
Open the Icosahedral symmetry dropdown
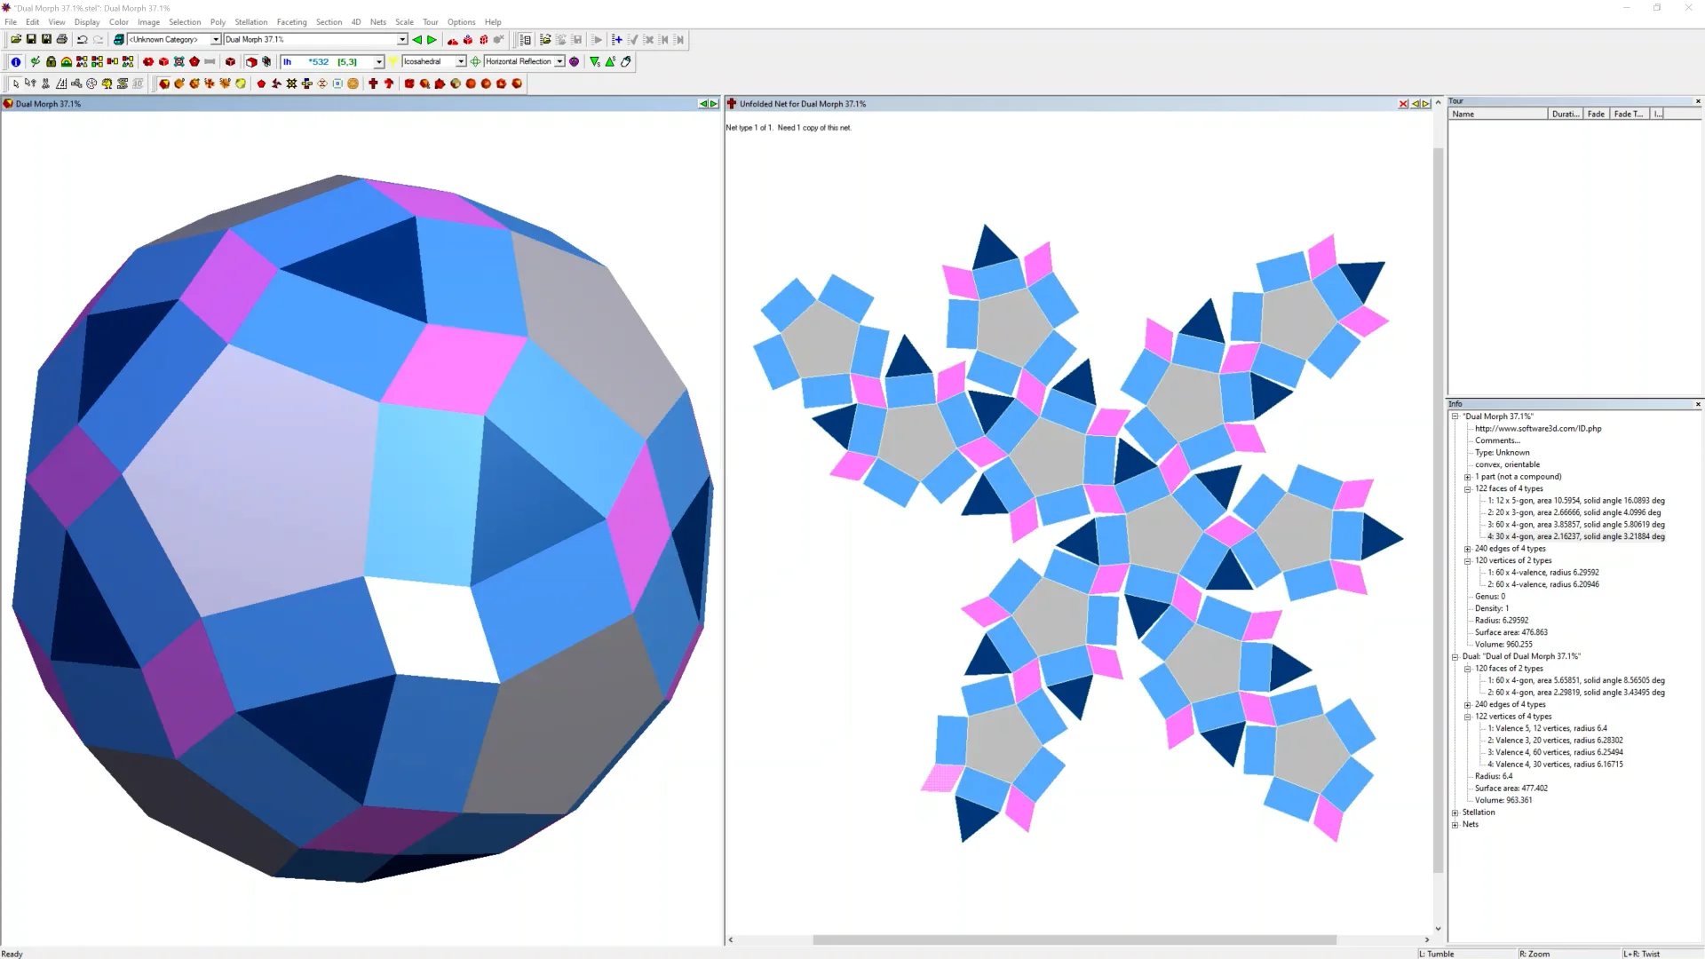click(461, 62)
